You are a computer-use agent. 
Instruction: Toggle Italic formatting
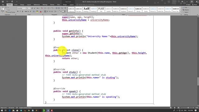(x=20, y=12)
